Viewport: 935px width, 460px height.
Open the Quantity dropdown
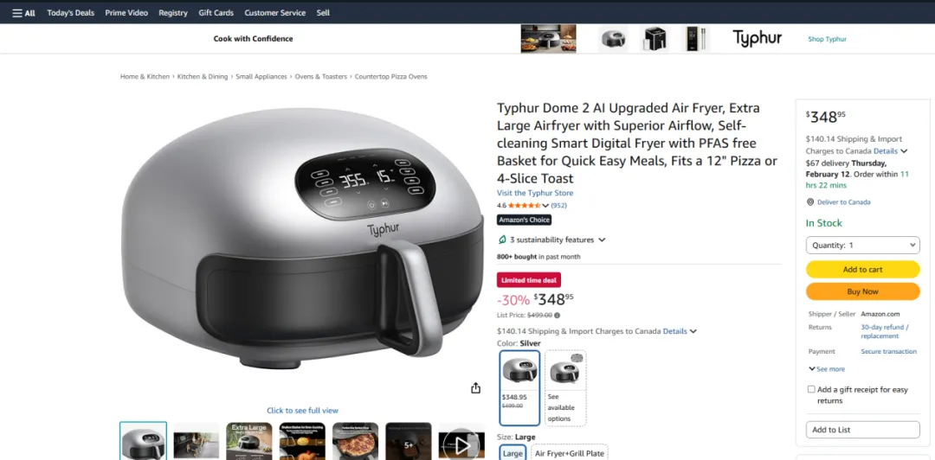point(862,245)
